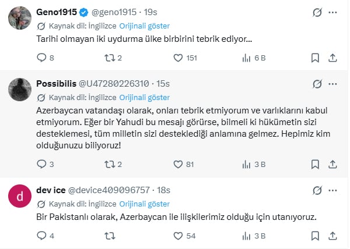
Task: Share the Possibilis tweet
Action: (x=332, y=164)
